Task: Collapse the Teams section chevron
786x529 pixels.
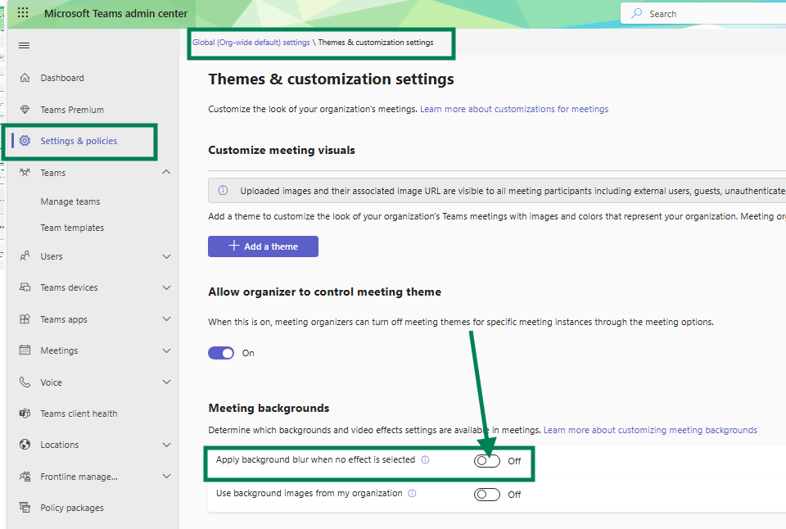Action: coord(166,172)
